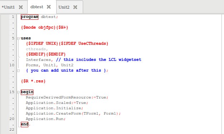The width and height of the screenshot is (224, 134).
Task: Click the {$R *.res} directive
Action: [33, 81]
